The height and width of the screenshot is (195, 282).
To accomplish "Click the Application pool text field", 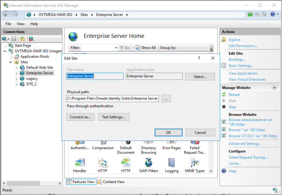I will [154, 76].
